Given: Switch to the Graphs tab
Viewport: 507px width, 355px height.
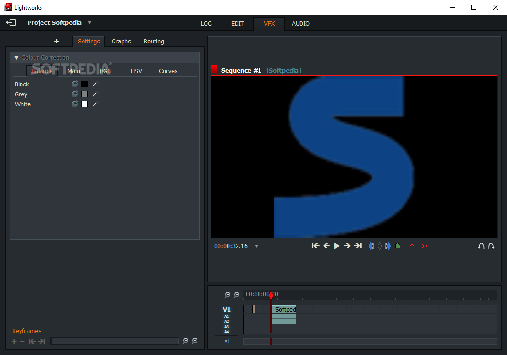Looking at the screenshot, I should (x=121, y=42).
